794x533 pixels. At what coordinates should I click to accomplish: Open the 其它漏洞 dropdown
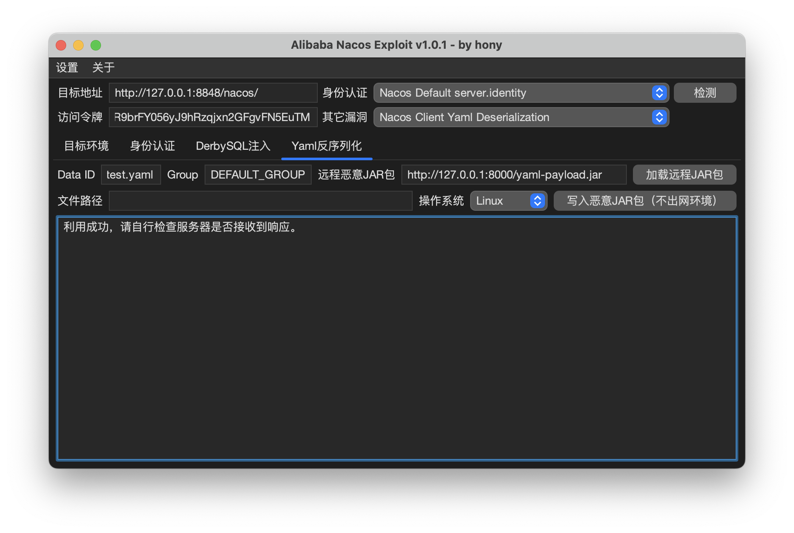[521, 117]
